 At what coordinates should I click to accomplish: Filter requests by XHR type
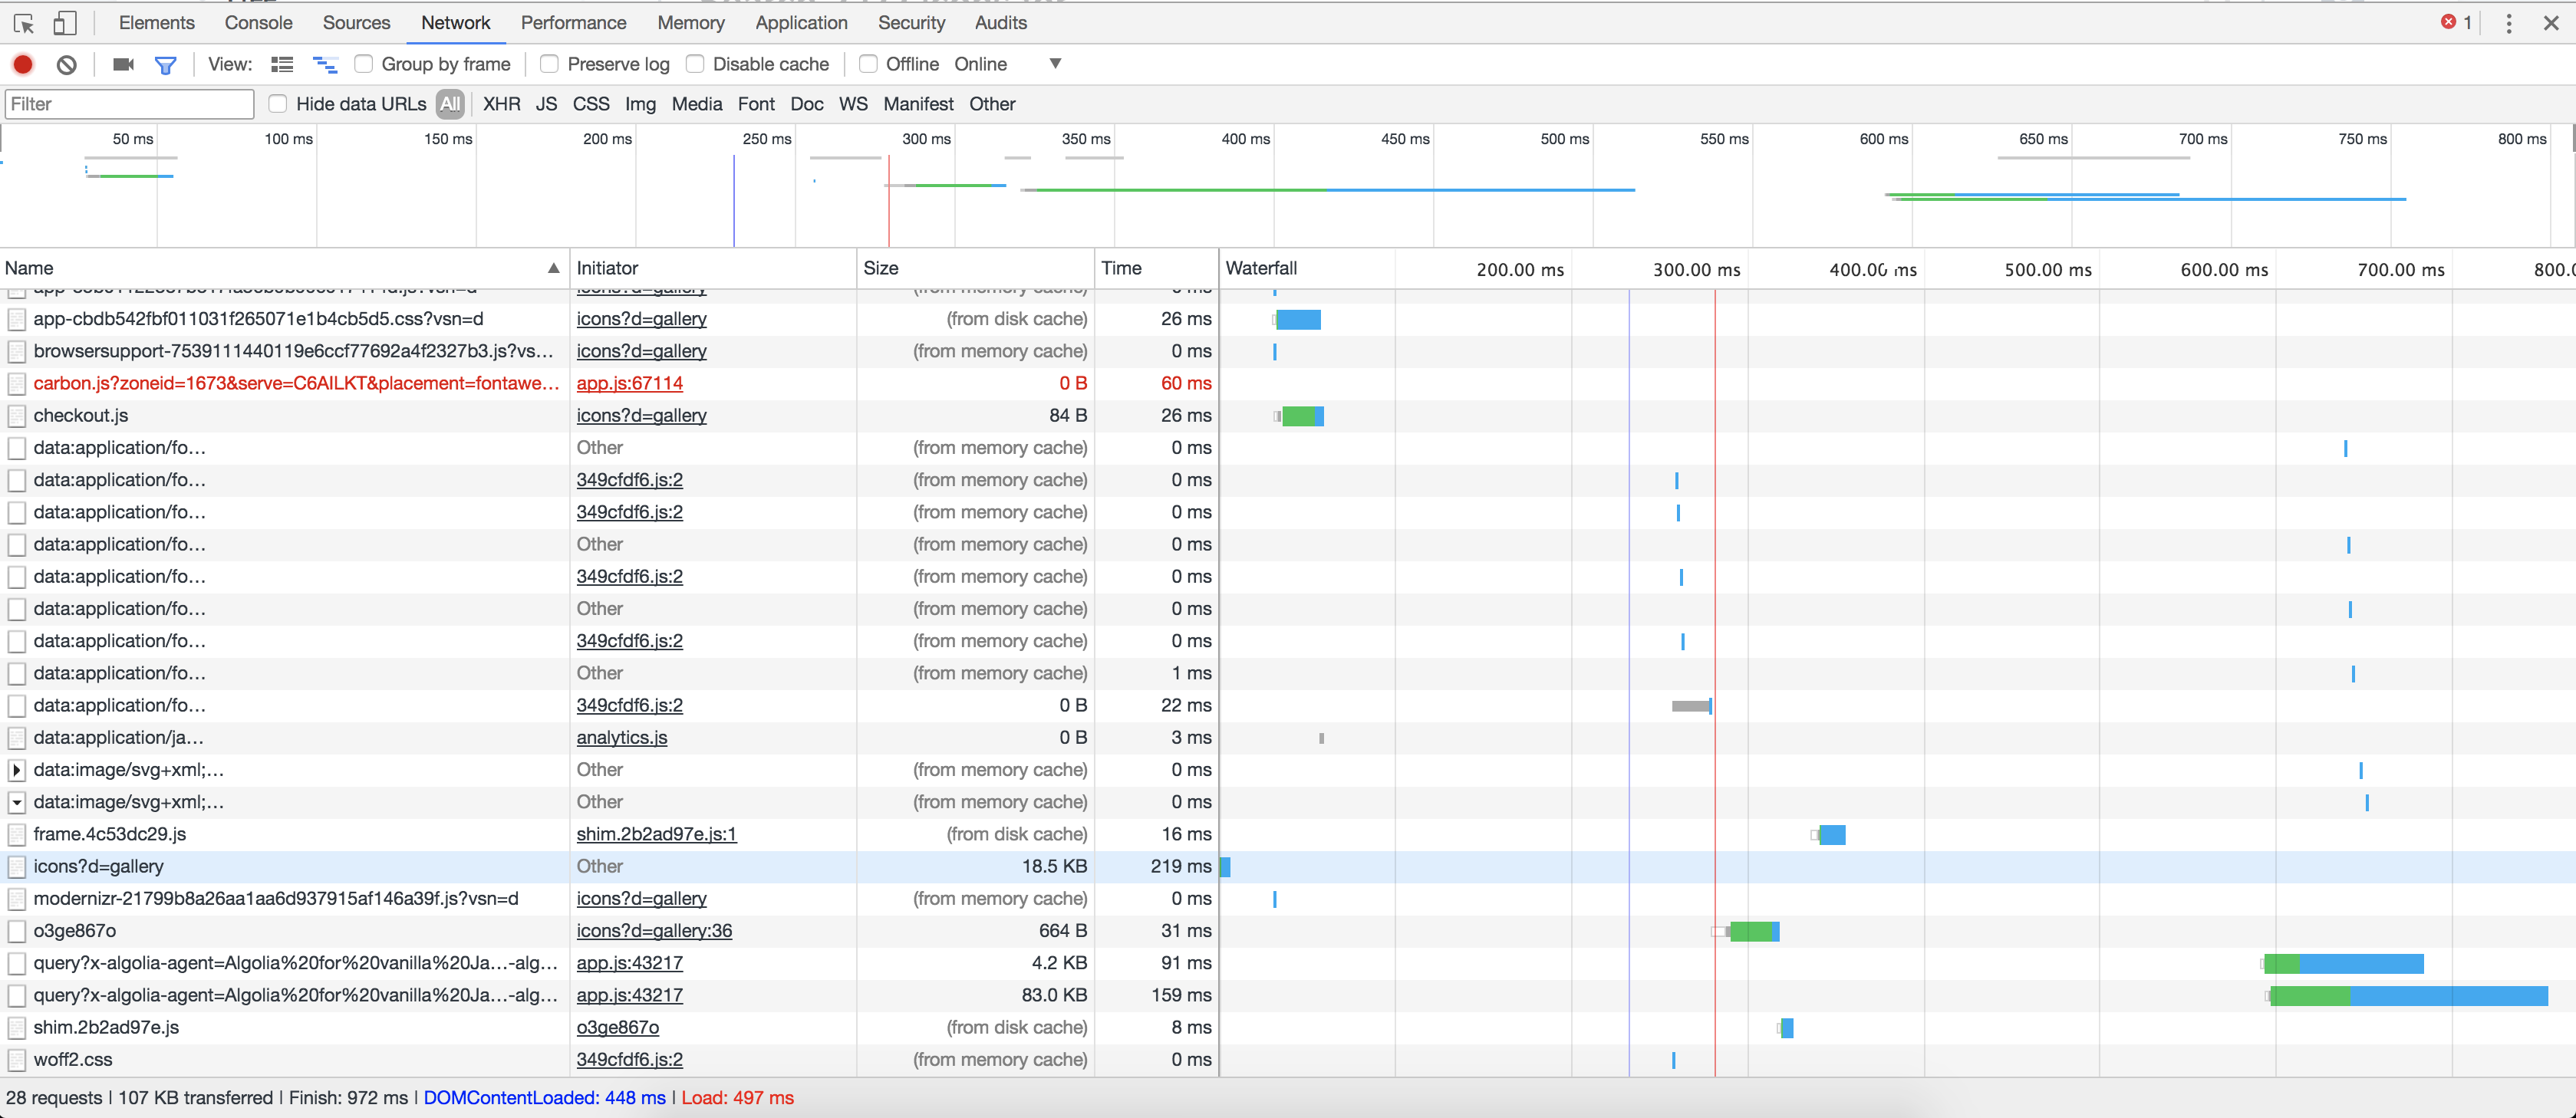501,104
